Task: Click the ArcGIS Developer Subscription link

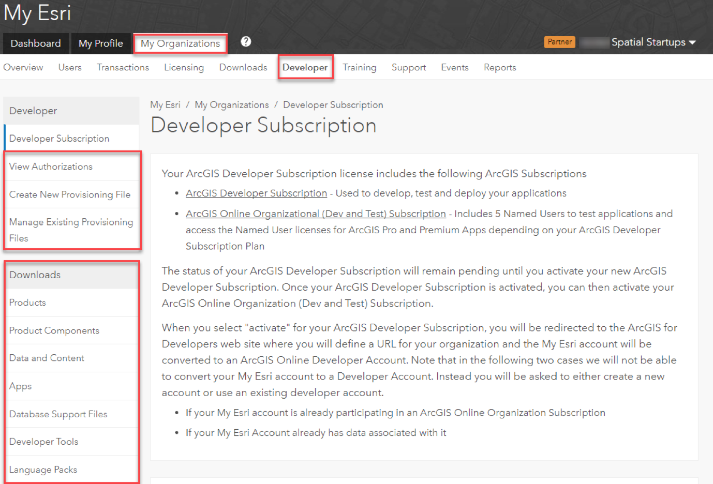Action: [256, 193]
